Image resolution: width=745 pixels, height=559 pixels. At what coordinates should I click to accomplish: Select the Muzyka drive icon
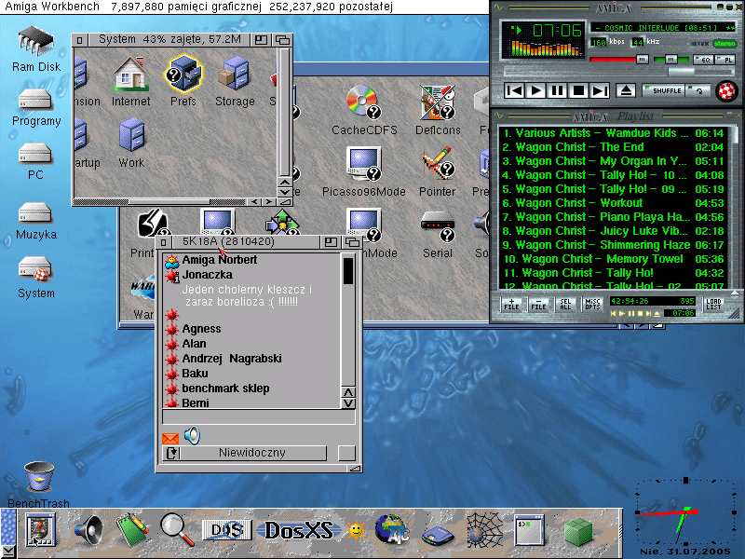coord(34,213)
